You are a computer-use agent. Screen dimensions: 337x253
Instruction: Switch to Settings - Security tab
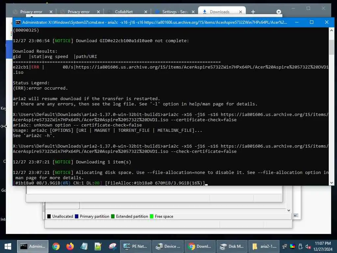coord(175,12)
